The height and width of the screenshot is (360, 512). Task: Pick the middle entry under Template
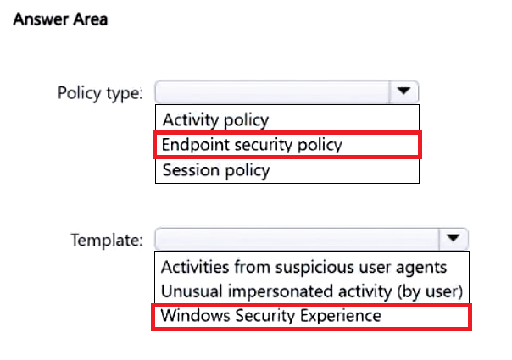310,291
